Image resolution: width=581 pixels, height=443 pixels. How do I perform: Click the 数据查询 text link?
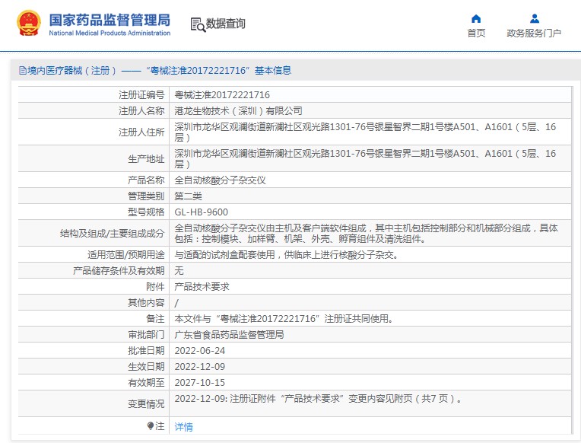226,24
